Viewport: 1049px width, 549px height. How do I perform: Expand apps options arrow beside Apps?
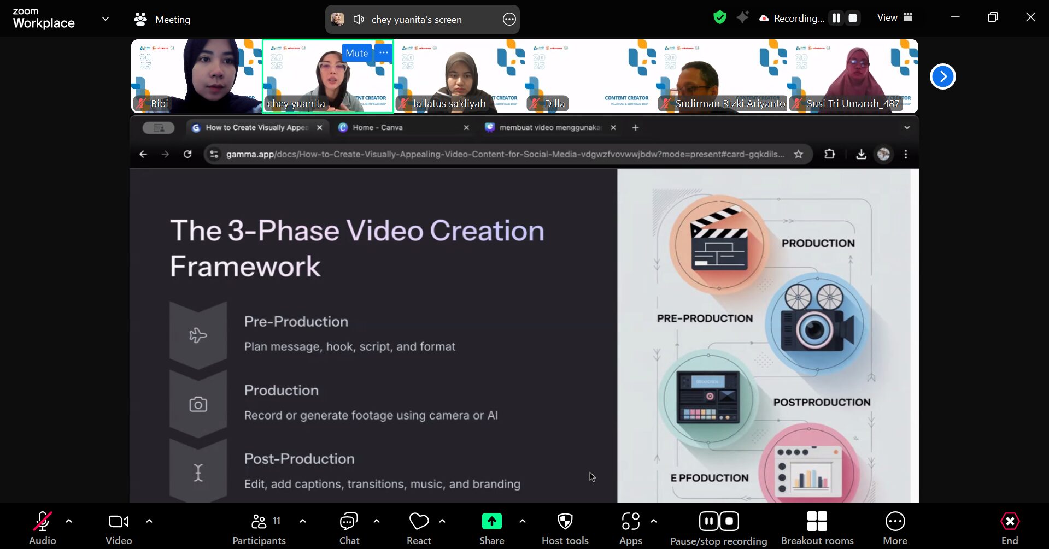click(x=654, y=521)
